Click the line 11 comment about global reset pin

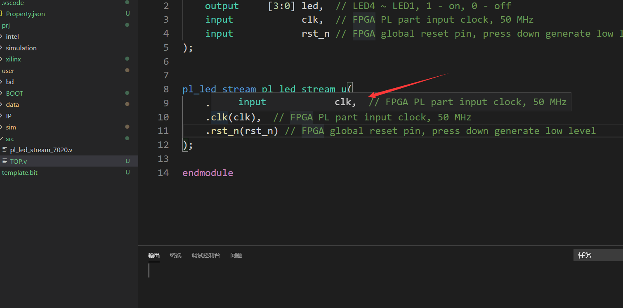(440, 131)
